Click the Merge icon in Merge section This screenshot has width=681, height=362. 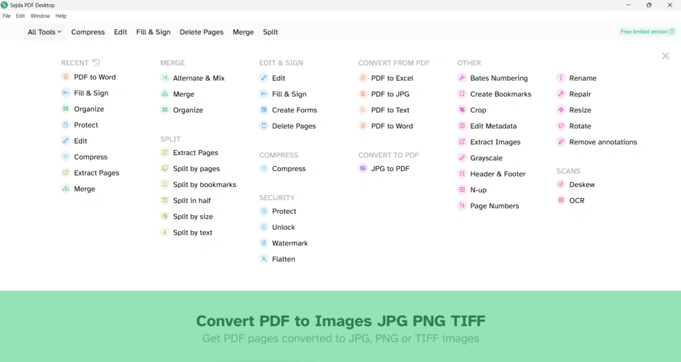coord(165,94)
